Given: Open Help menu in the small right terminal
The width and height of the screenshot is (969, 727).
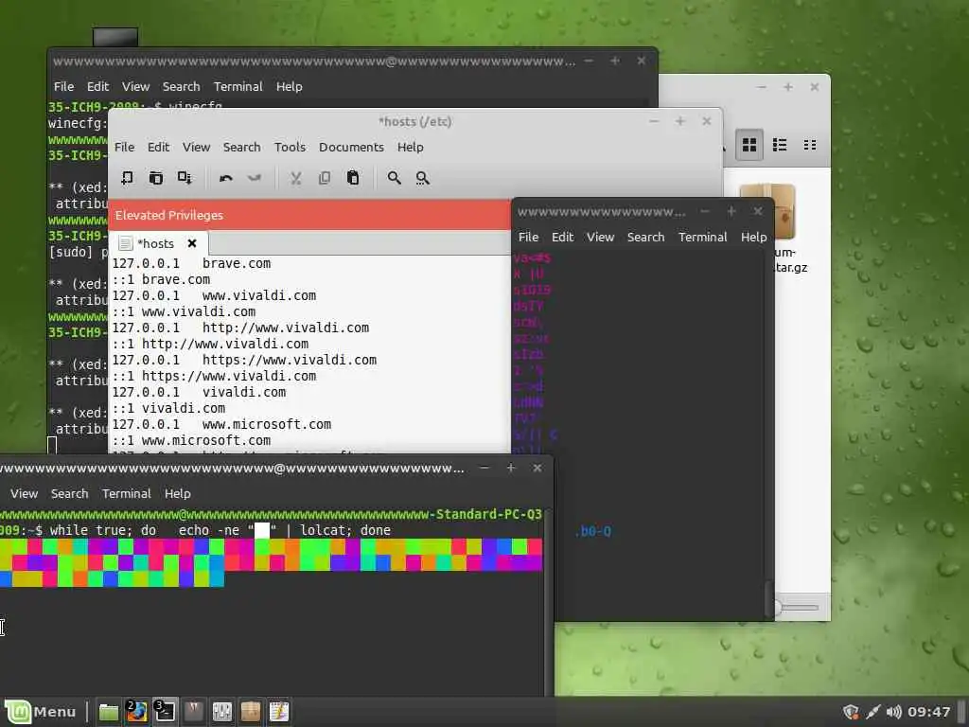Looking at the screenshot, I should (753, 237).
